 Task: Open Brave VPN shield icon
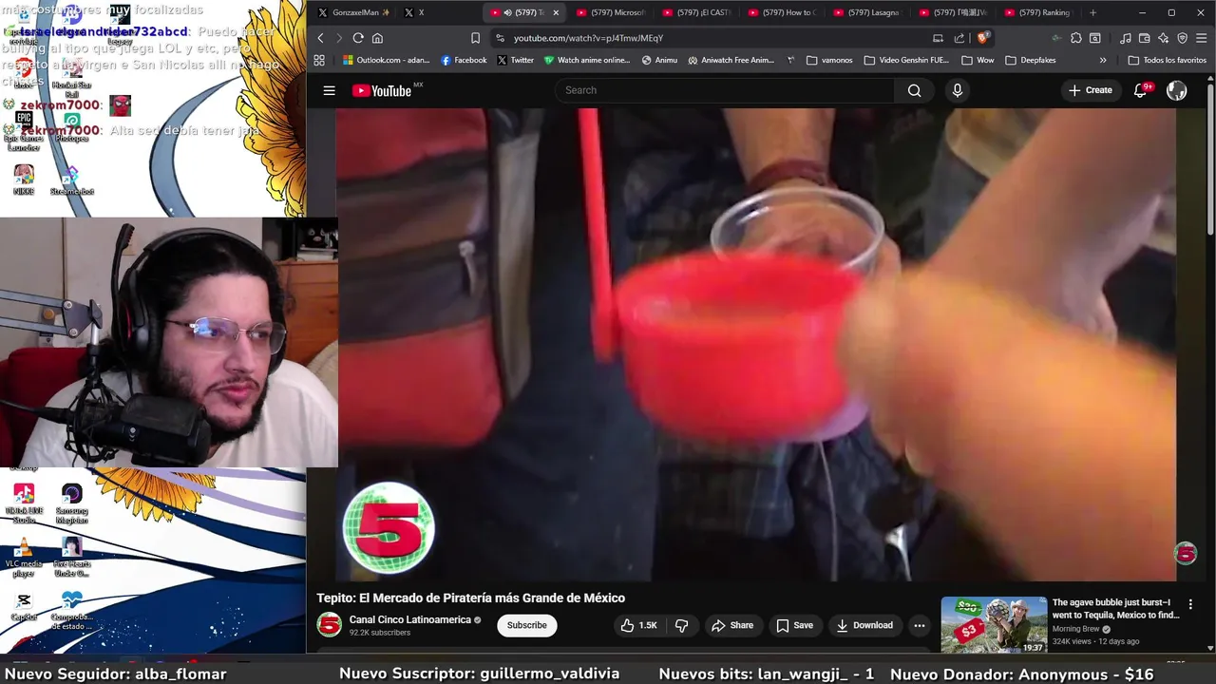coord(1182,38)
